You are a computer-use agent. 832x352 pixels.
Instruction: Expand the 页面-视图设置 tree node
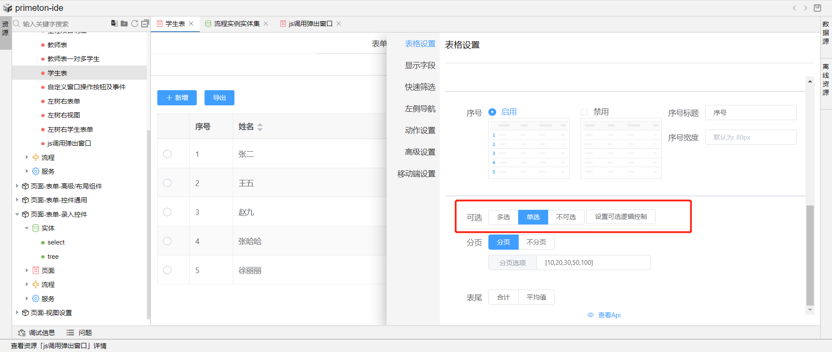pos(17,313)
